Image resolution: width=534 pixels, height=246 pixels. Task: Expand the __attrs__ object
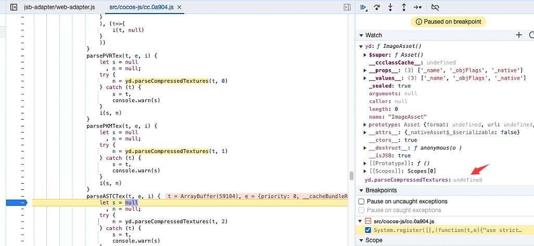pos(365,132)
